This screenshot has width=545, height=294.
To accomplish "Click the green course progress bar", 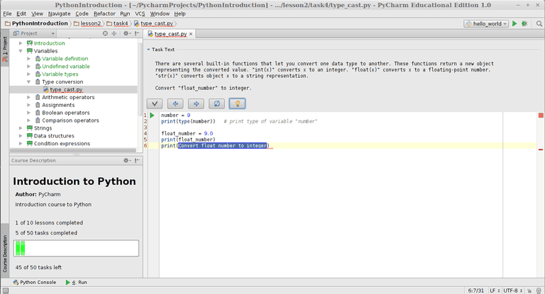I will tap(76, 248).
